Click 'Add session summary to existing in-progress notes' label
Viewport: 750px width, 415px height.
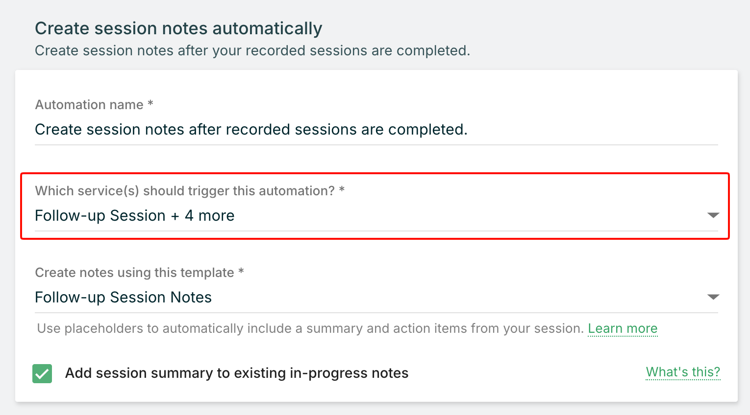click(x=237, y=373)
